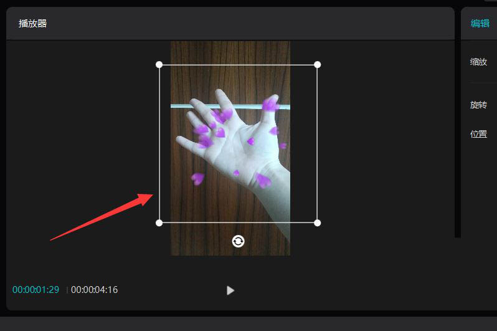Click the bottom edge of the selection box

238,223
